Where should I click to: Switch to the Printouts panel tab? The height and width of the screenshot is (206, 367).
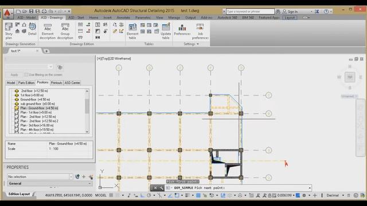(x=56, y=82)
